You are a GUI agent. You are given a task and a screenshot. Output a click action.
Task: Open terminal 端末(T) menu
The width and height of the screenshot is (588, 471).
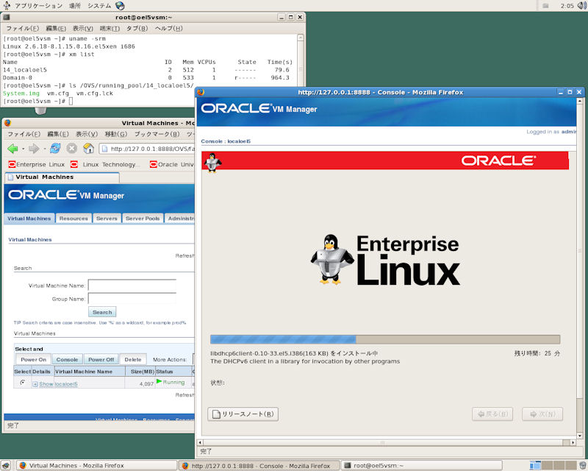pos(110,28)
